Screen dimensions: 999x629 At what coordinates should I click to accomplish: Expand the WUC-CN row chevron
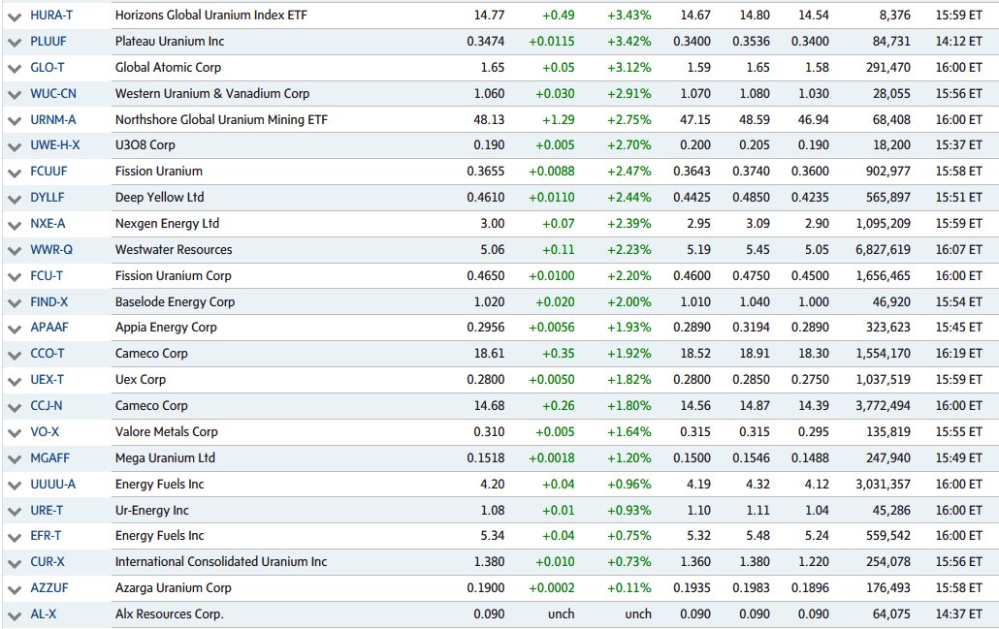(14, 95)
